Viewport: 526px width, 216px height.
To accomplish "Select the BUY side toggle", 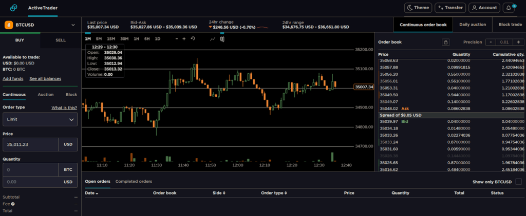I will [x=20, y=40].
